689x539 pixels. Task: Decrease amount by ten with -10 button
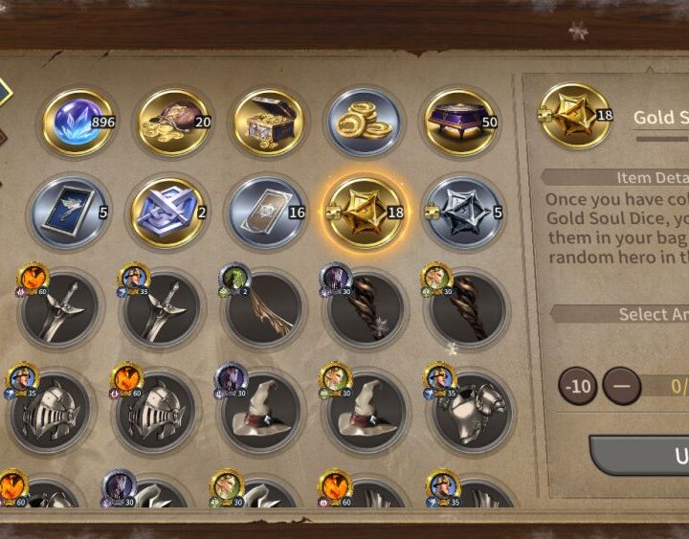[577, 386]
